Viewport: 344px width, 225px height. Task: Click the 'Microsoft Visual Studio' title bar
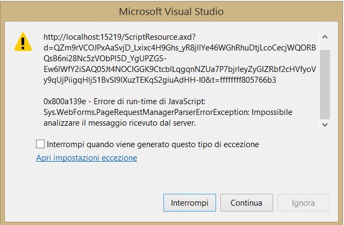[x=171, y=11]
